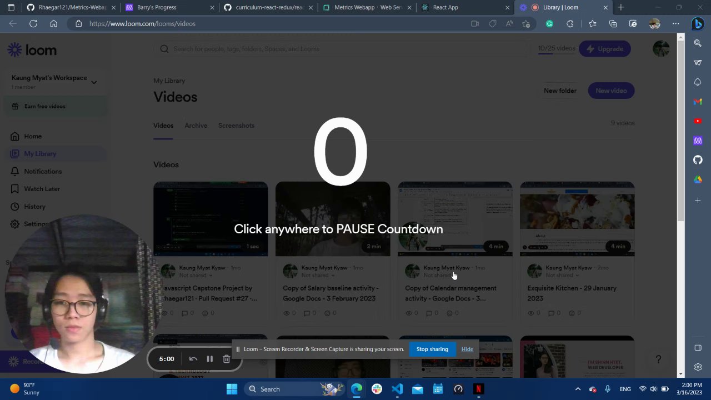Viewport: 711px width, 400px height.
Task: Expand Not shared dropdown on Salary baseline video
Action: pos(318,276)
